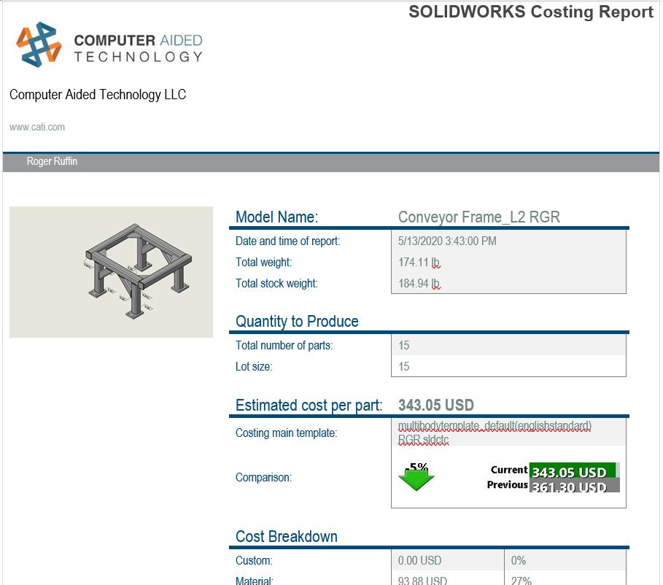Click the 'Estimated cost per part:' heading

pyautogui.click(x=309, y=406)
